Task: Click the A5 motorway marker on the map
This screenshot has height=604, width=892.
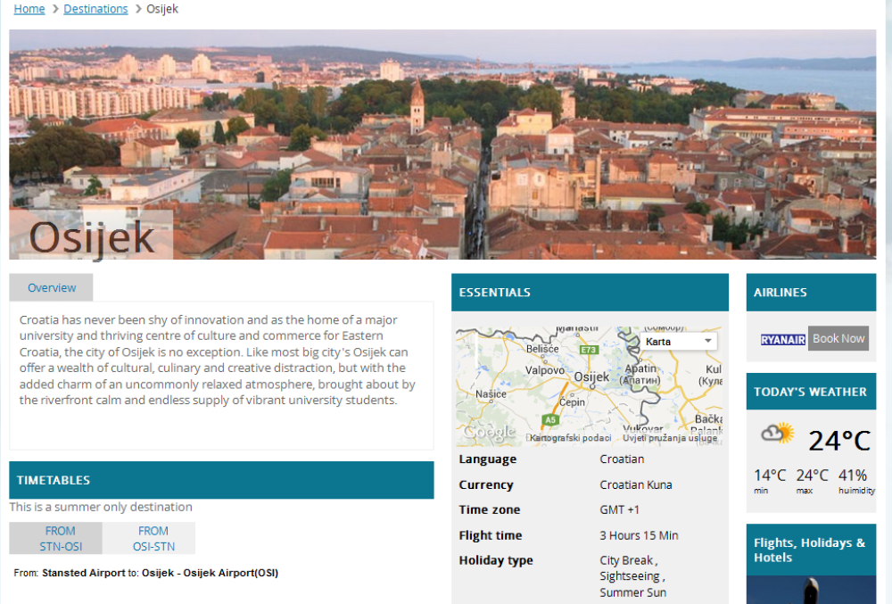Action: point(550,420)
